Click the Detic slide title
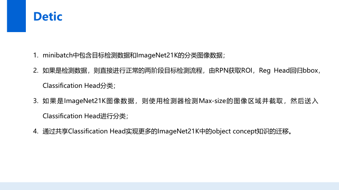 (48, 16)
